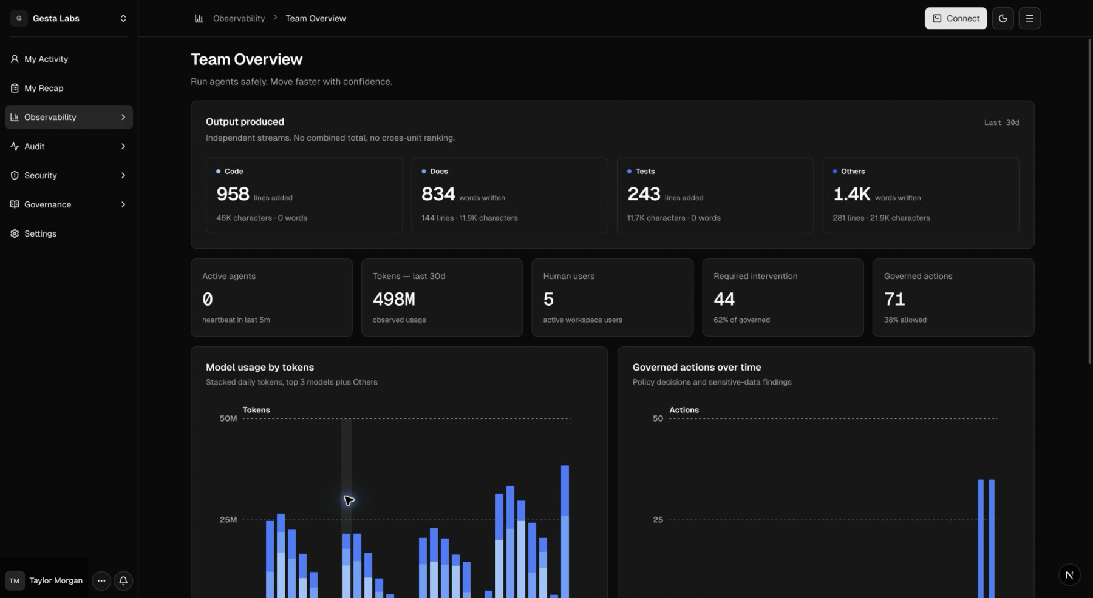Image resolution: width=1093 pixels, height=598 pixels.
Task: Click the 62% of governed caption
Action: [x=741, y=320]
